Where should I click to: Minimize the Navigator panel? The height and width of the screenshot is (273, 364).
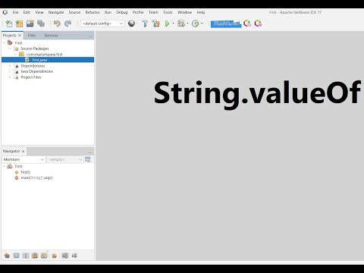pyautogui.click(x=90, y=152)
